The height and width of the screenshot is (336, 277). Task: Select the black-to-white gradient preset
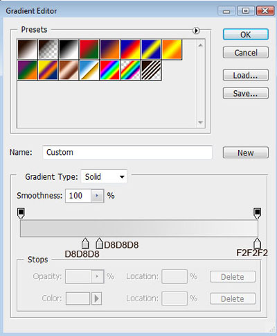(x=69, y=49)
